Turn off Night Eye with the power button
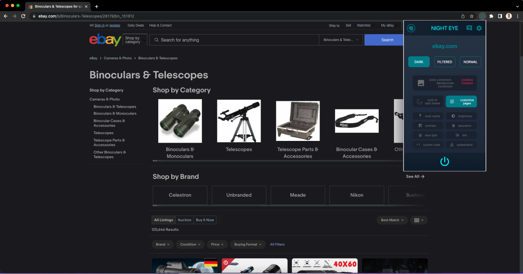Image resolution: width=523 pixels, height=274 pixels. pos(445,161)
